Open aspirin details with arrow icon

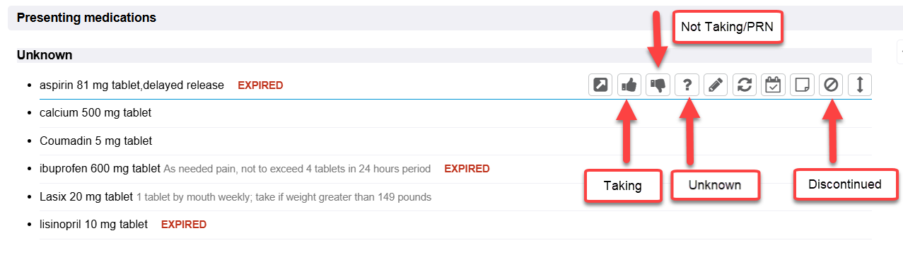(600, 85)
